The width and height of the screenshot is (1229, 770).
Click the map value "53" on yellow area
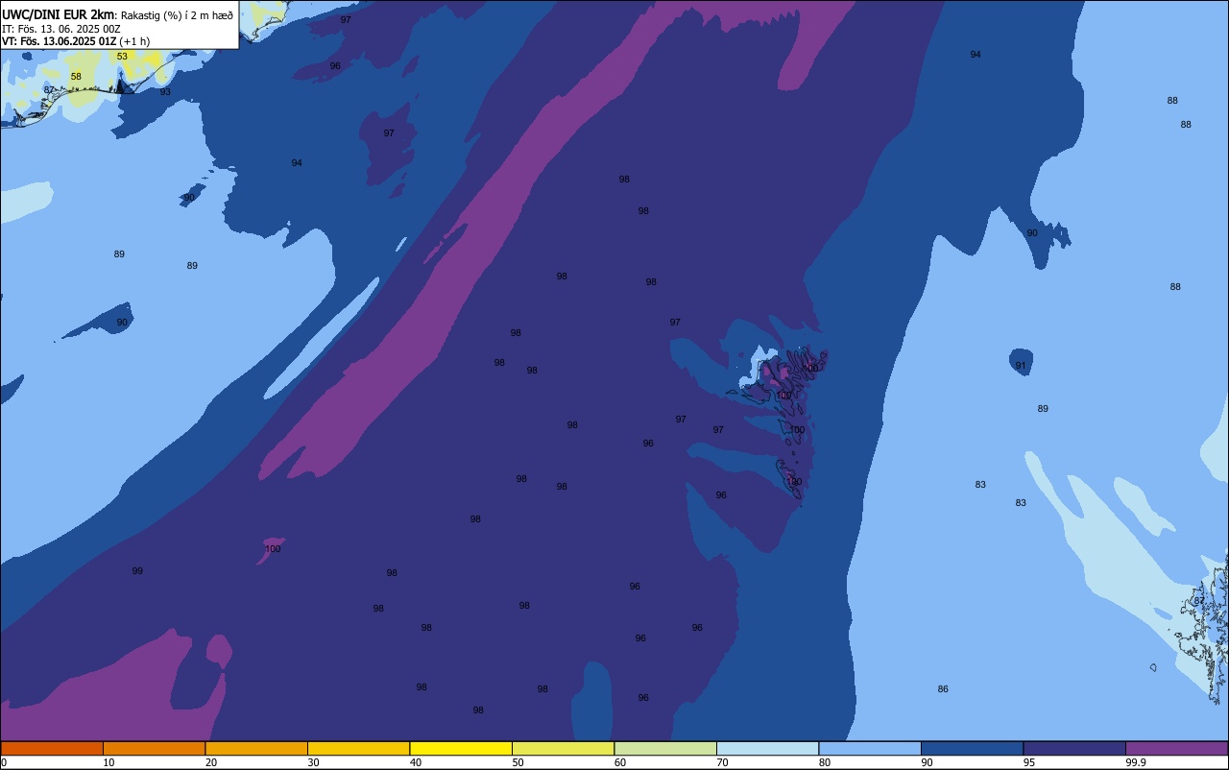122,57
